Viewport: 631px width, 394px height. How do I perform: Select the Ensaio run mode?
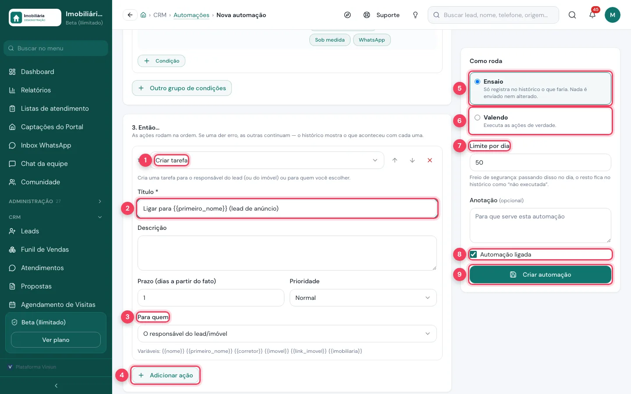(x=540, y=88)
